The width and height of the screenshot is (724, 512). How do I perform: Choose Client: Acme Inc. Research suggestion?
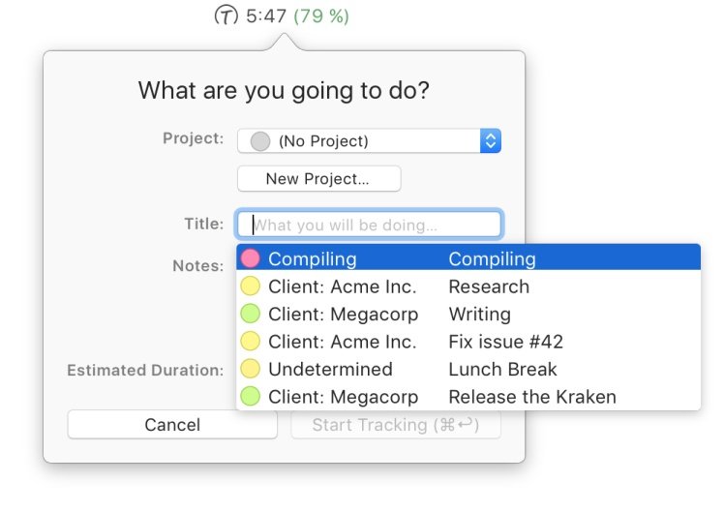tap(468, 286)
